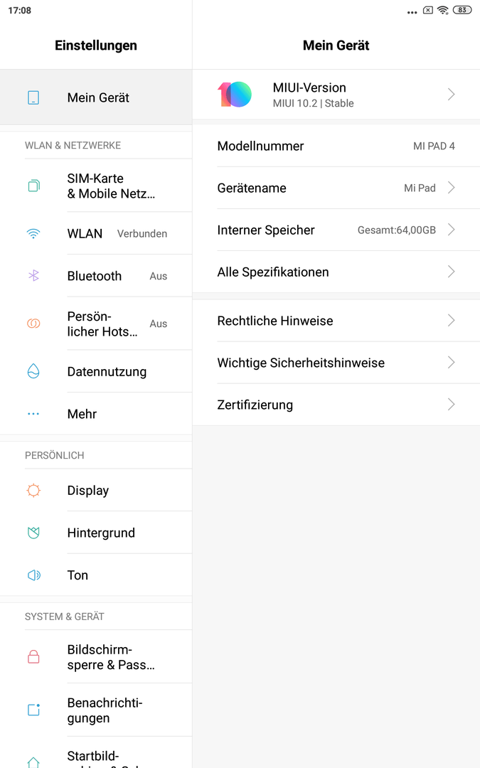
Task: Select the WLAN wifi icon
Action: [x=33, y=234]
